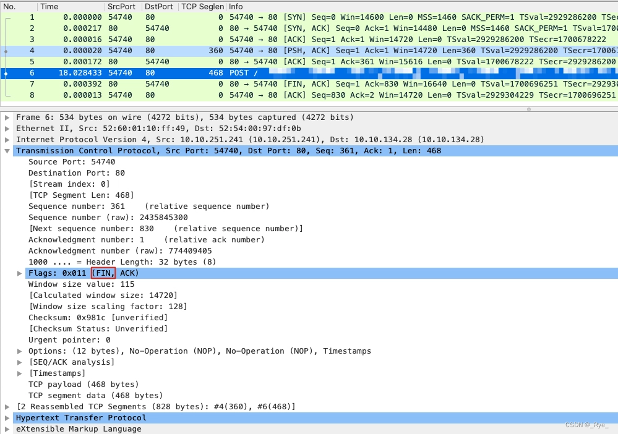Image resolution: width=618 pixels, height=434 pixels.
Task: Collapse the Transmission Control Protocol section
Action: pos(7,151)
